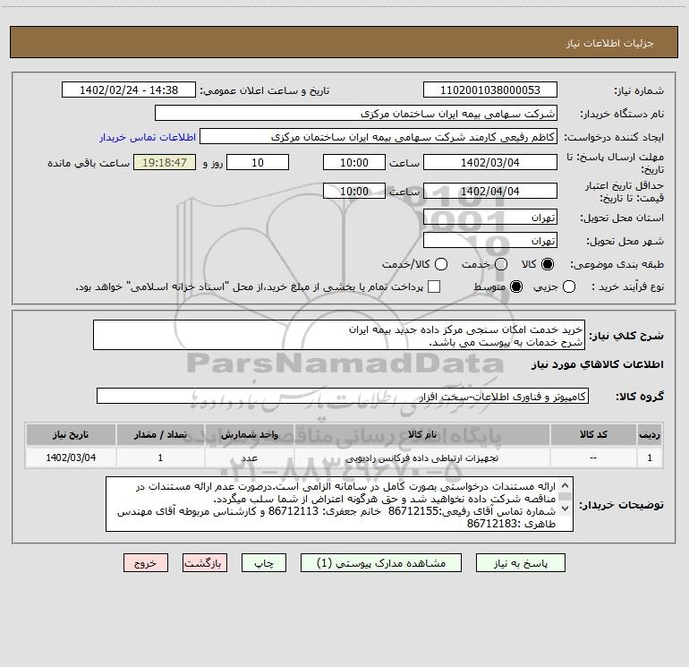Select the کالا radio button
Screen dimensions: 689x667
[548, 264]
